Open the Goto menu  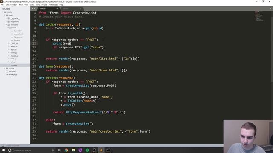pyautogui.click(x=32, y=5)
